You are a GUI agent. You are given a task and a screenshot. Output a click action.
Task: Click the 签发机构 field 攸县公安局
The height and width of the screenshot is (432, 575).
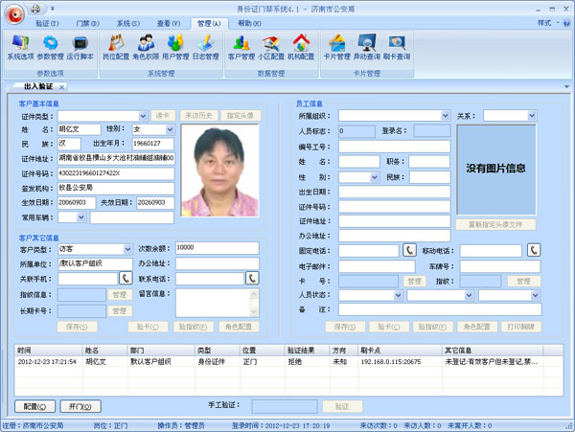(x=116, y=188)
